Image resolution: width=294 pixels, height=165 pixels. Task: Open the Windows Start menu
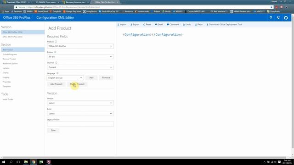[4, 162]
